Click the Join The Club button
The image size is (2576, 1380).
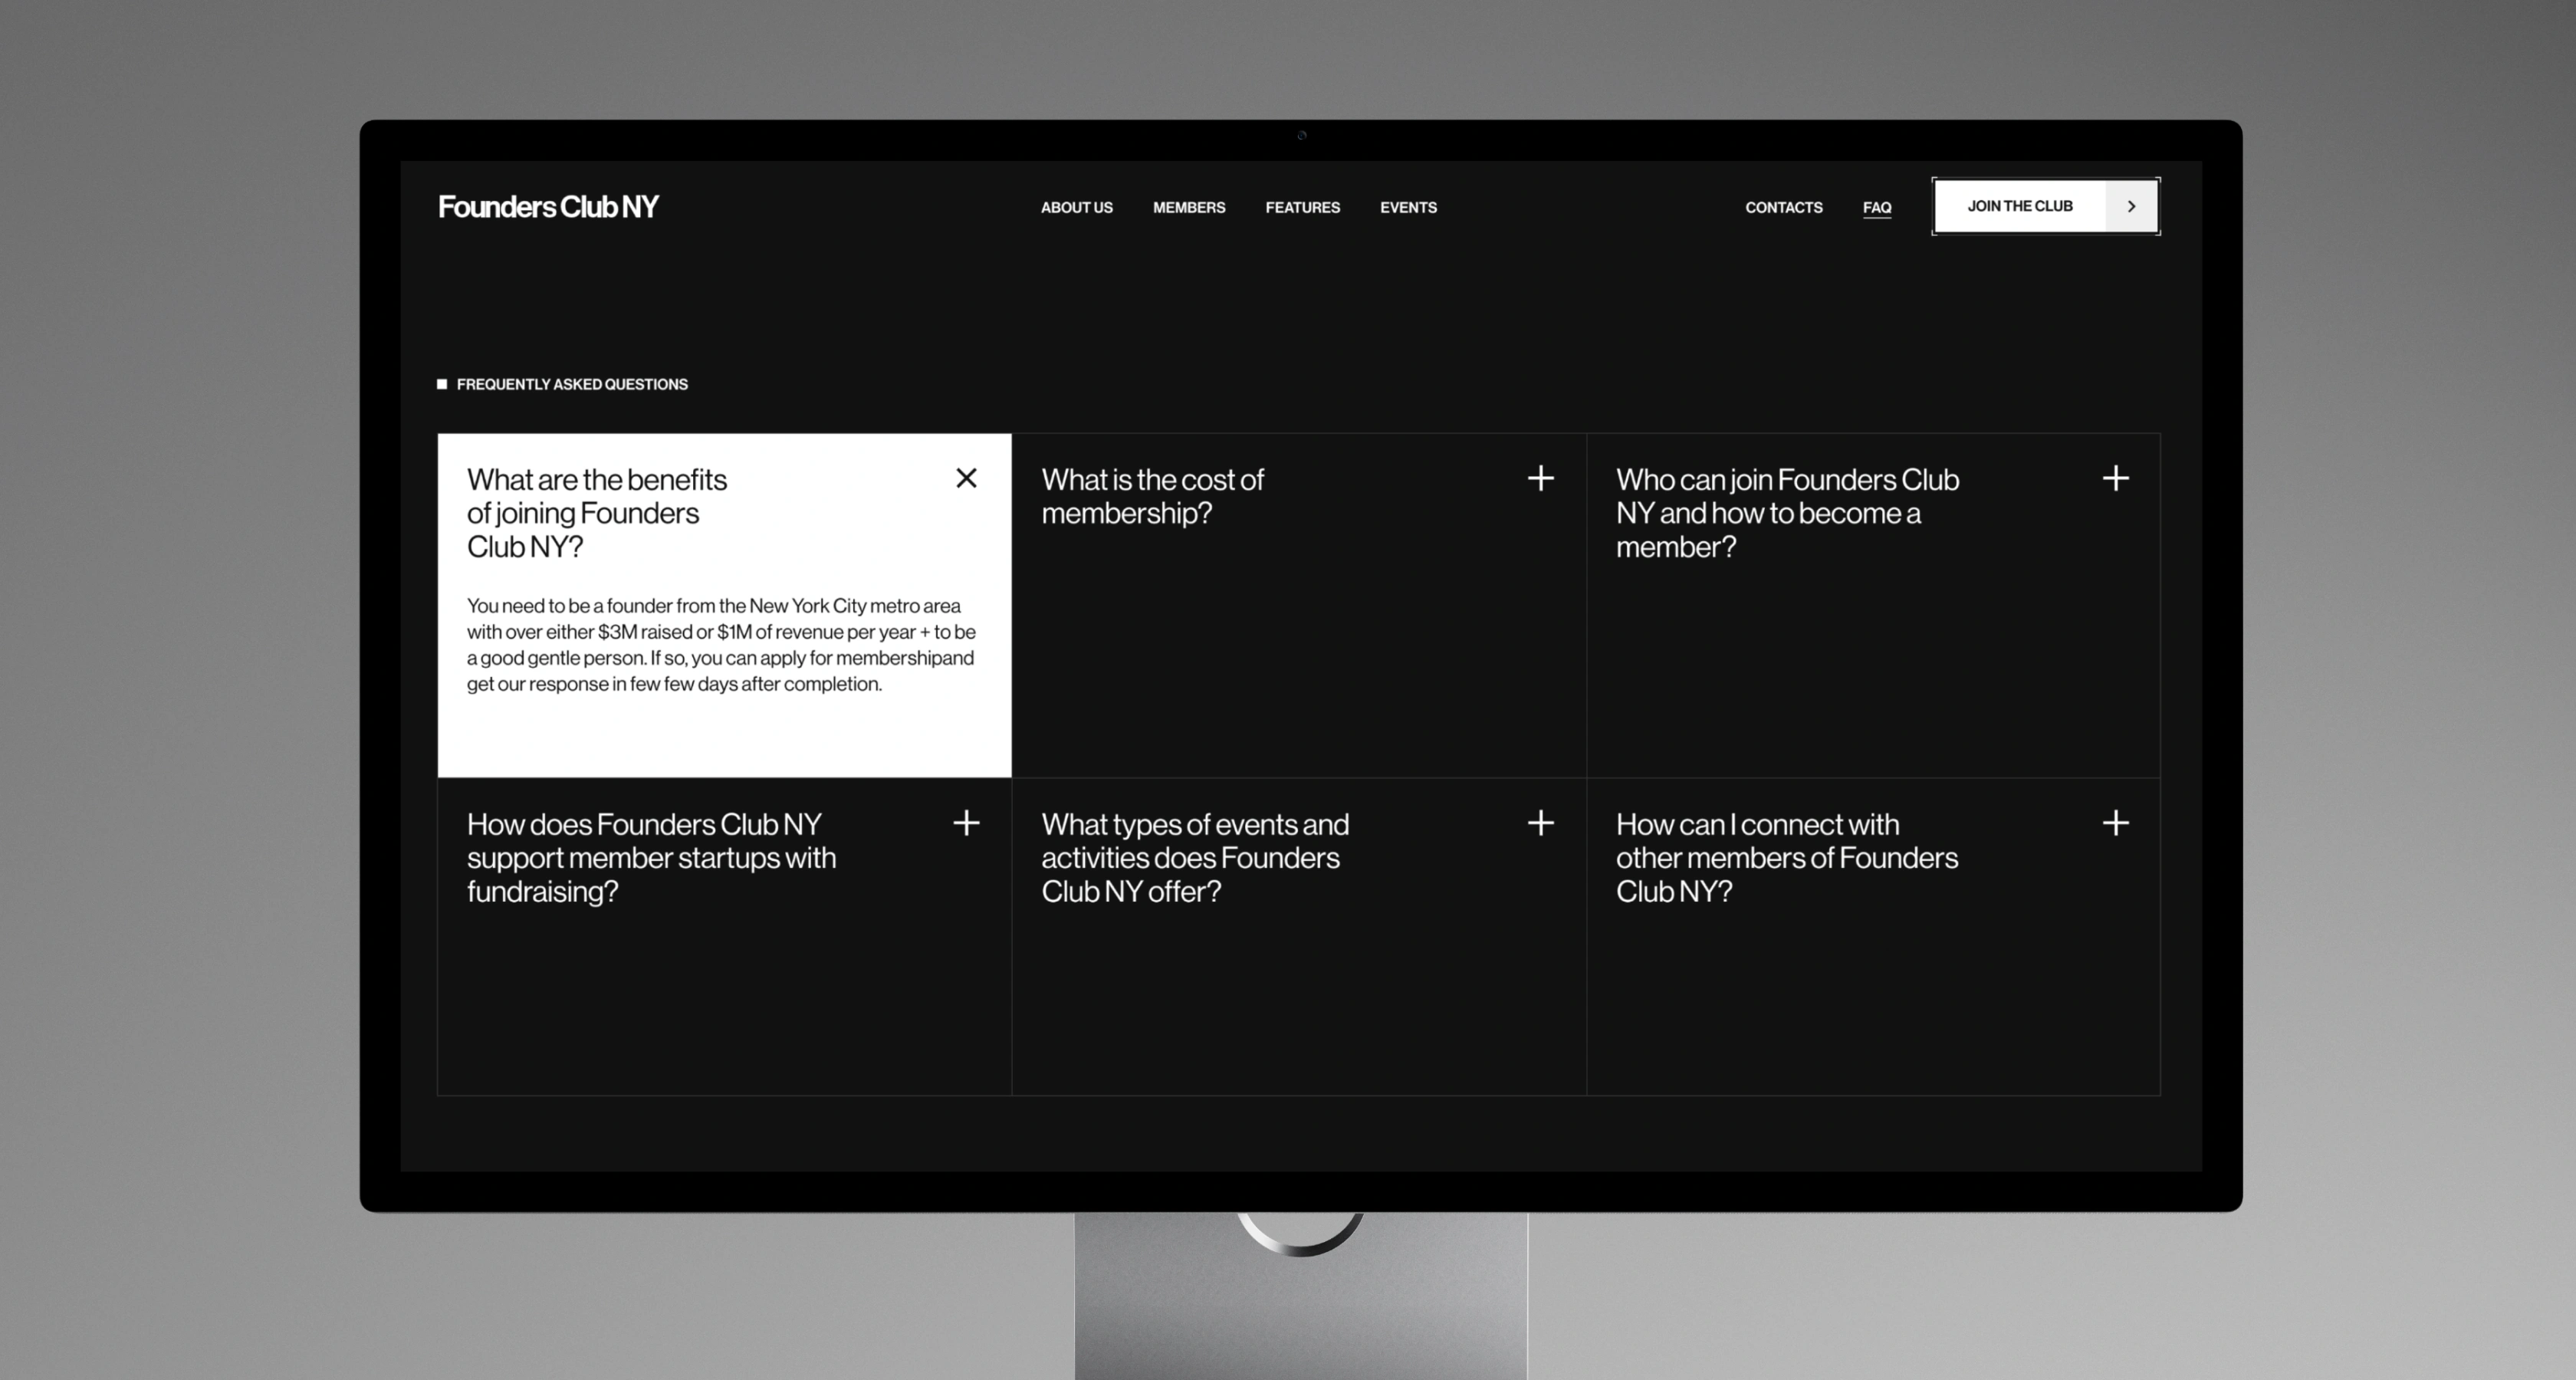(2045, 206)
